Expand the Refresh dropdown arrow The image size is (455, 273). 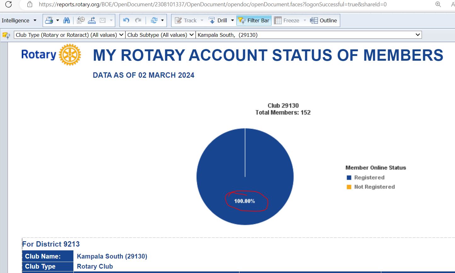pyautogui.click(x=162, y=20)
